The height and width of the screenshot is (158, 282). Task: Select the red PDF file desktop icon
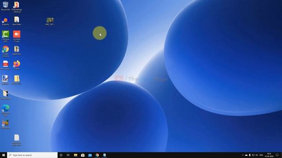tap(5, 65)
